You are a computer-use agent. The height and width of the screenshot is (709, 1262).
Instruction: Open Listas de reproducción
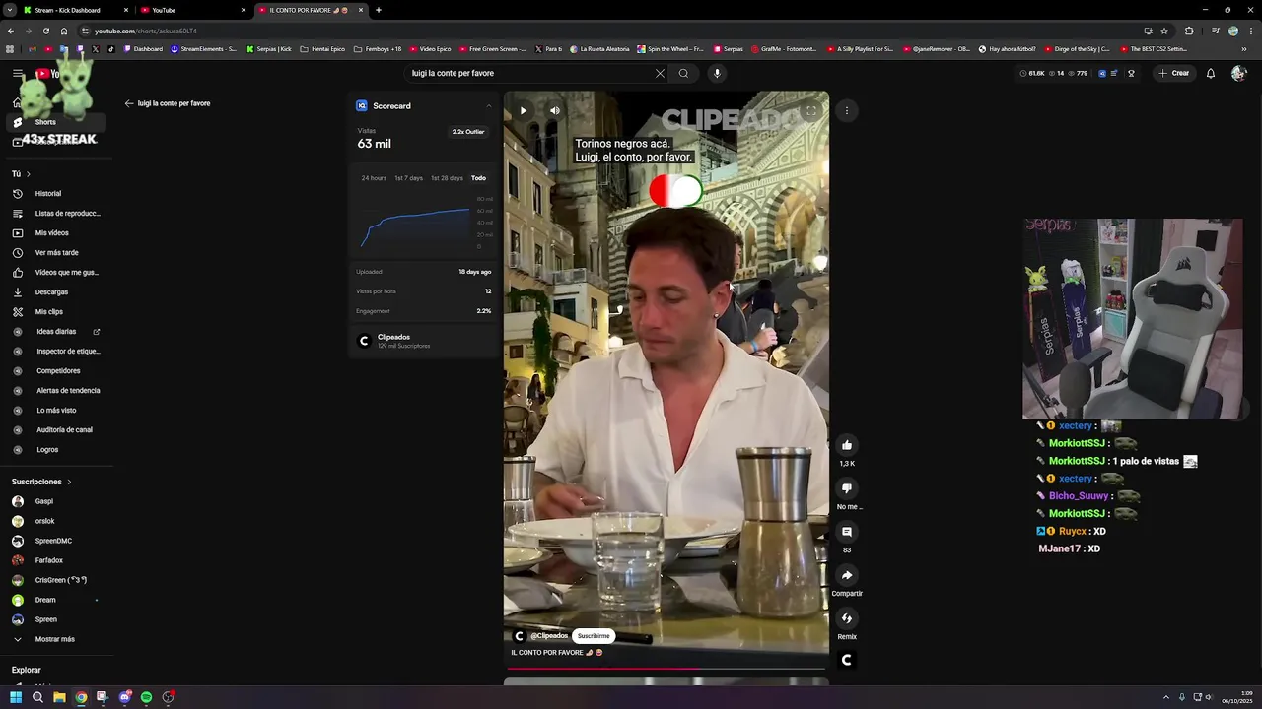point(56,214)
